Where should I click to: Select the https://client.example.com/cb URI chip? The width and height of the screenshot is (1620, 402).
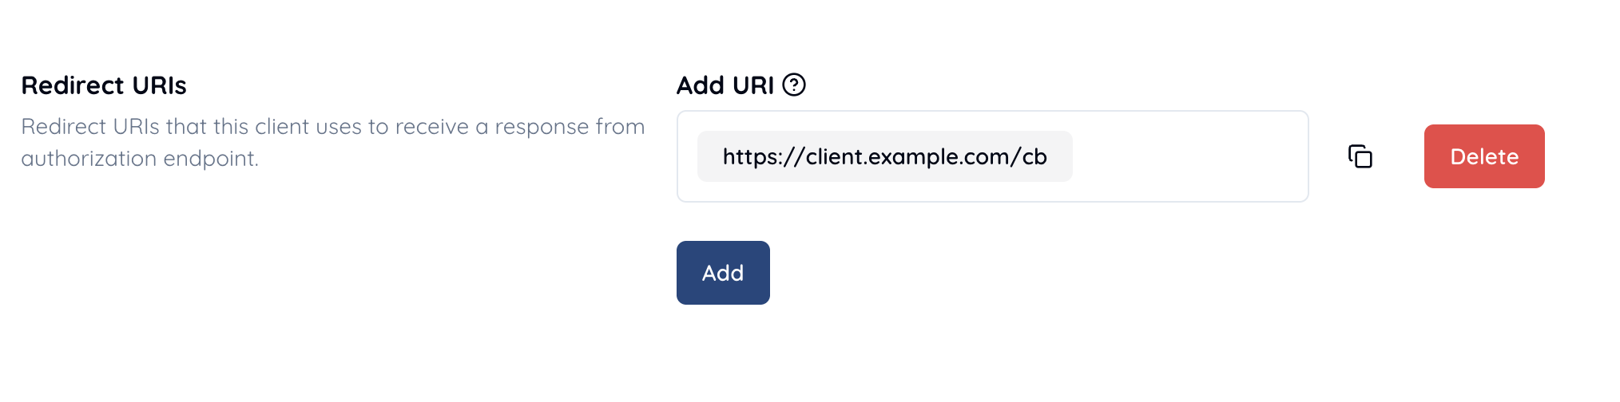coord(884,156)
